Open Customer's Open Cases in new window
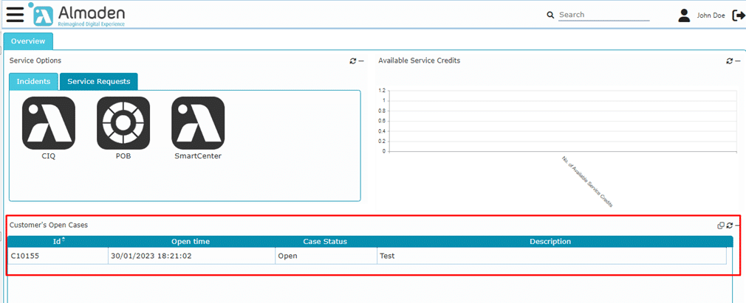The width and height of the screenshot is (746, 303). coord(721,226)
